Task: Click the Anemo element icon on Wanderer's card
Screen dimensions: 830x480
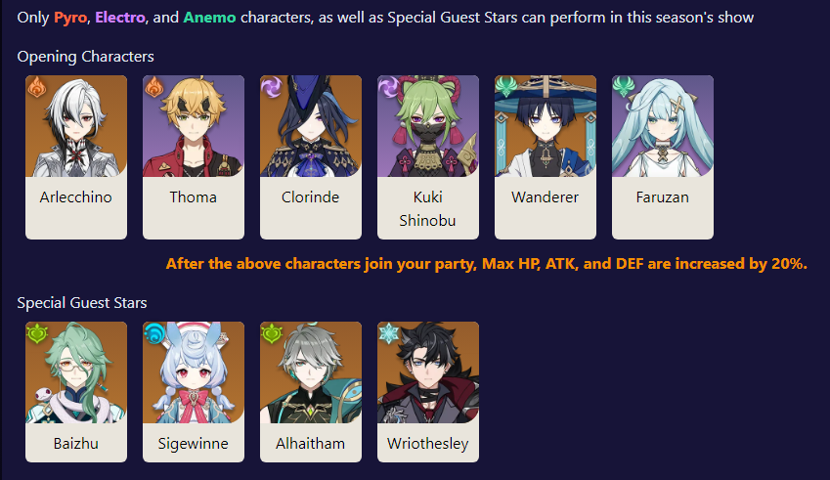Action: coord(506,88)
